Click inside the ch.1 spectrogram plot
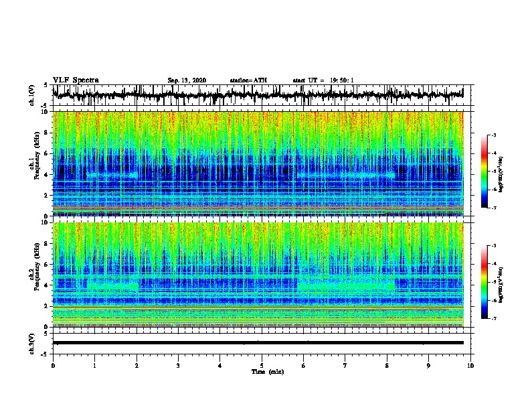 click(258, 163)
